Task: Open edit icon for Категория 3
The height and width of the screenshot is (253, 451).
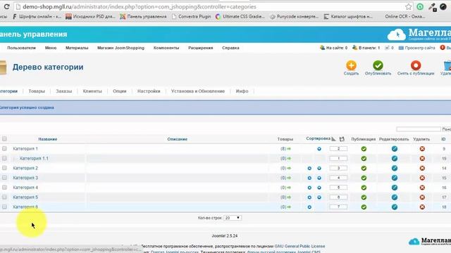Action: (x=395, y=178)
